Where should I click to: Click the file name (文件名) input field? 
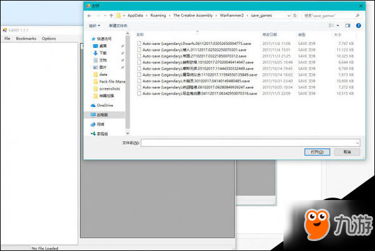[x=248, y=143]
